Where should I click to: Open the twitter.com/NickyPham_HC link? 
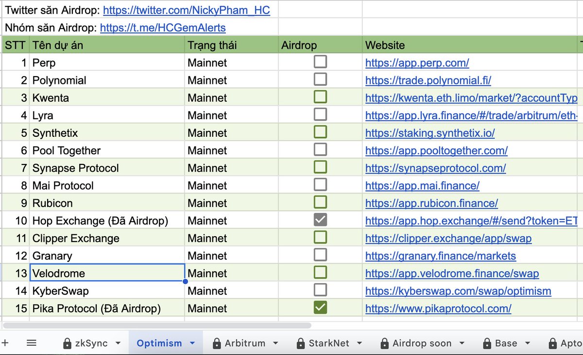pyautogui.click(x=187, y=10)
